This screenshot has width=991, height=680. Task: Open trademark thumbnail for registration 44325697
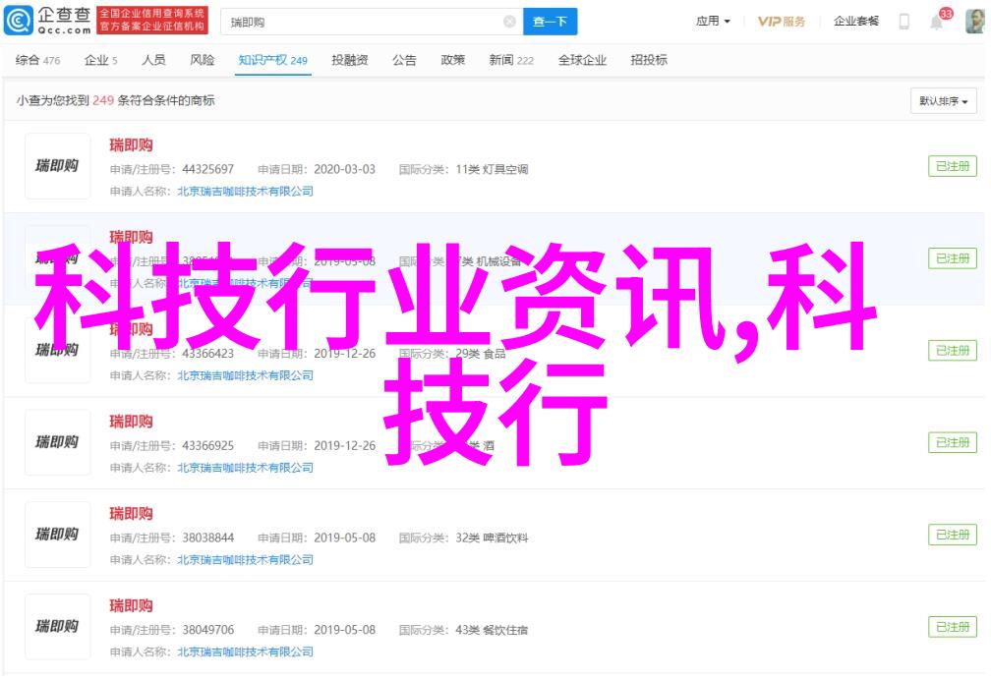point(57,166)
